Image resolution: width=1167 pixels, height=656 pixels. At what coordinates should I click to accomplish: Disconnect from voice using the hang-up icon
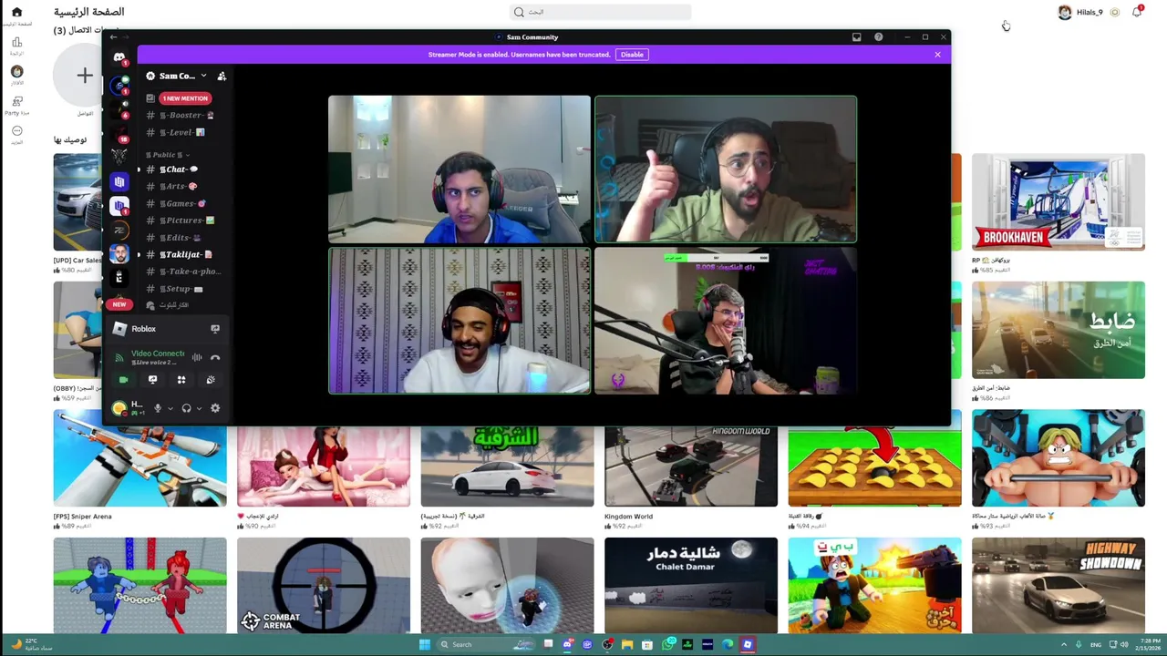[x=215, y=358]
